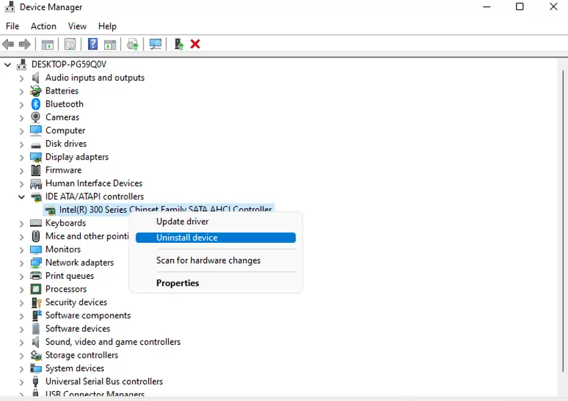
Task: Open the File menu
Action: [x=12, y=26]
